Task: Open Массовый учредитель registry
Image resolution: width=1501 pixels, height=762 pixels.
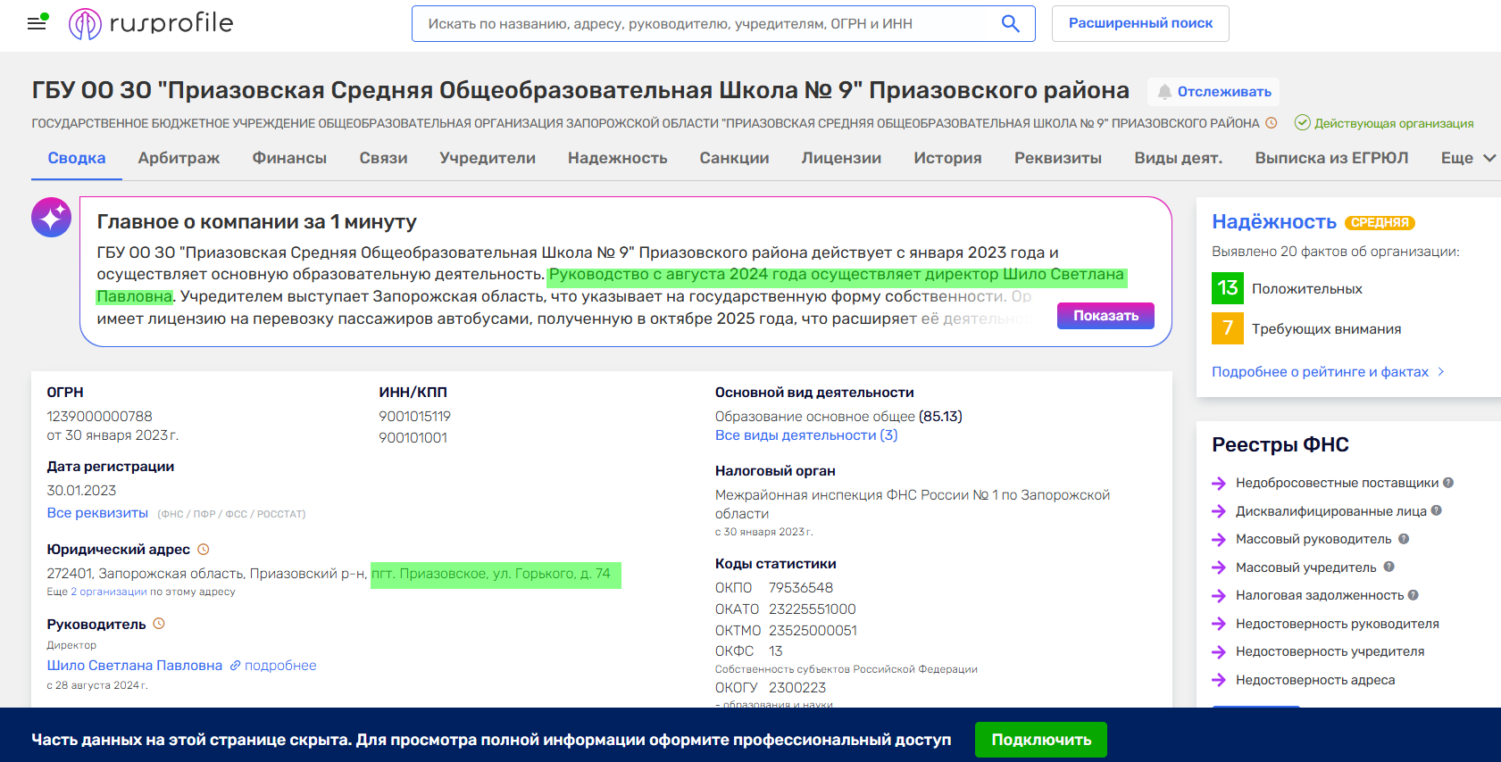Action: pos(1306,567)
